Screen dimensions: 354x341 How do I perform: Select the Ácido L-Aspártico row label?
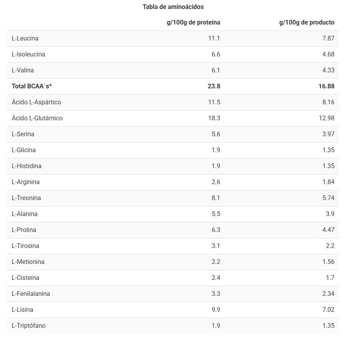(36, 102)
